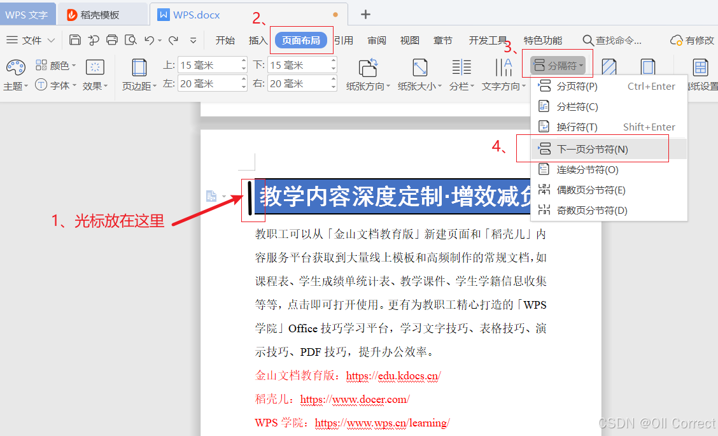Click the Undo arrow icon

[150, 40]
